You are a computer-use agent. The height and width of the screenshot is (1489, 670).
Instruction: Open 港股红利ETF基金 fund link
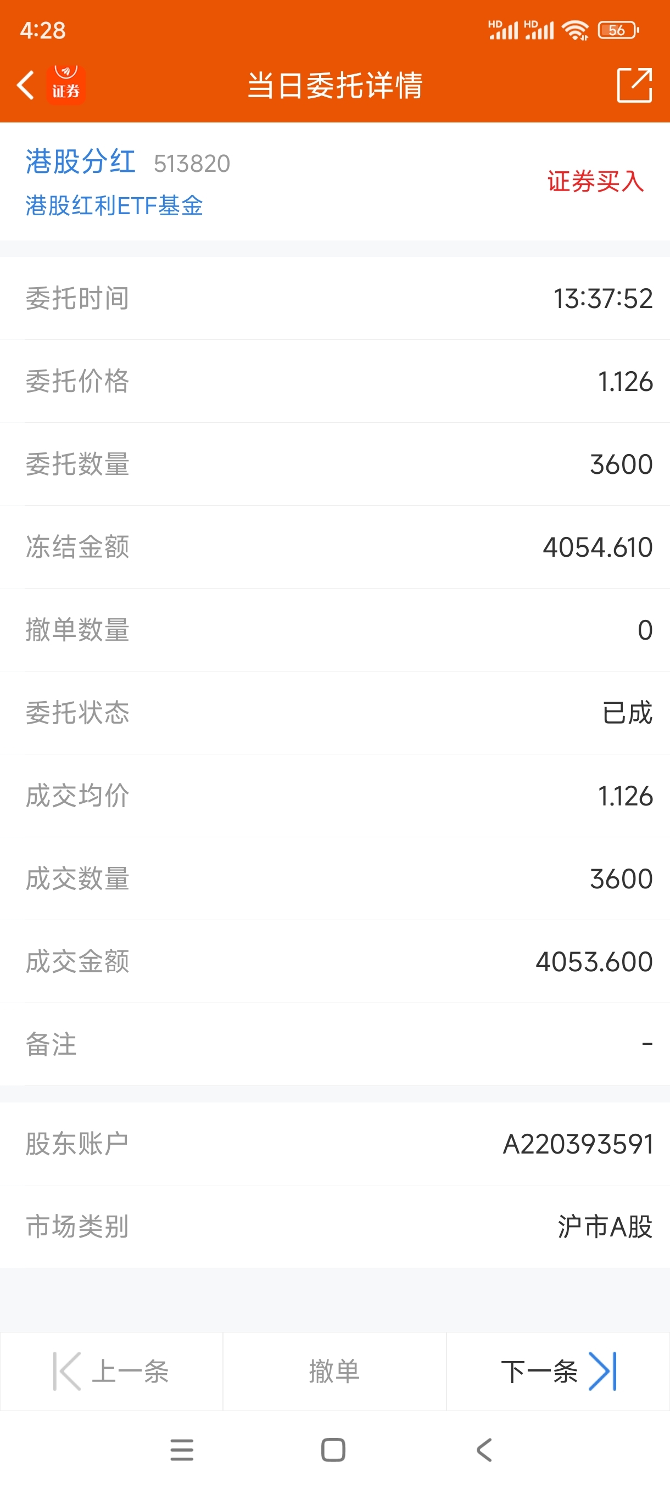tap(114, 206)
